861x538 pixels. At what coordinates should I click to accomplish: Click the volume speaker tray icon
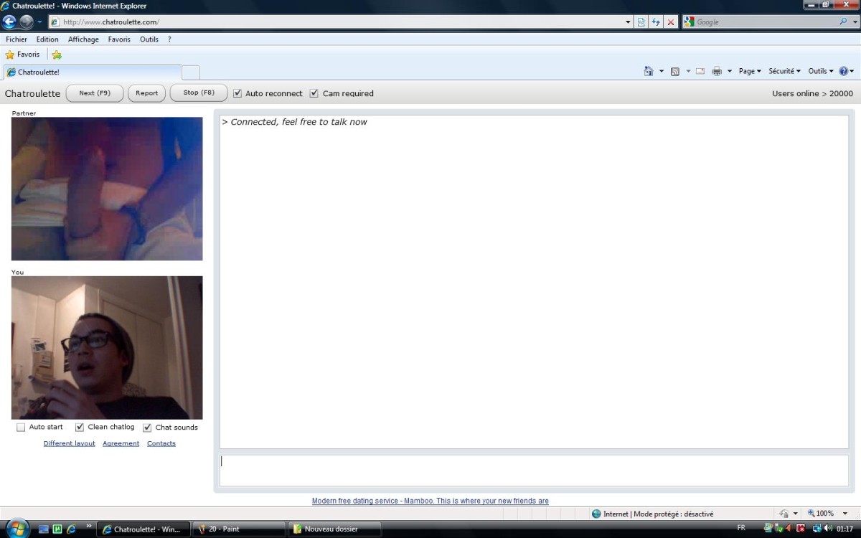828,529
